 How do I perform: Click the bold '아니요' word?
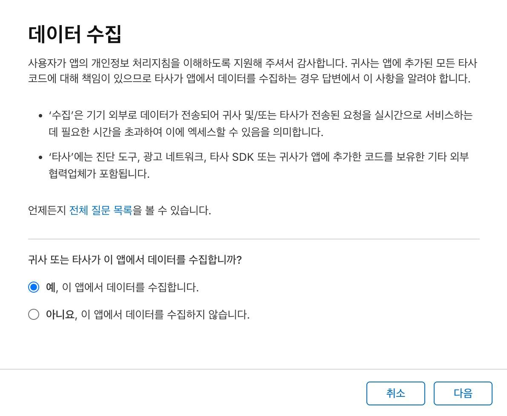pos(60,315)
